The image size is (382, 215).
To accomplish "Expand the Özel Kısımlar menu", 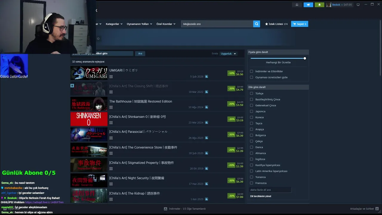I will 166,24.
